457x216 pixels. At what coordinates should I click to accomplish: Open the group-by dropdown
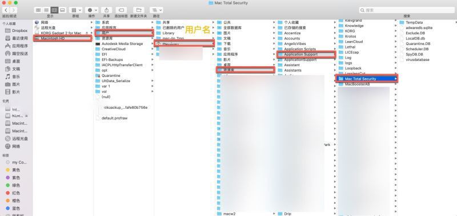(x=76, y=10)
